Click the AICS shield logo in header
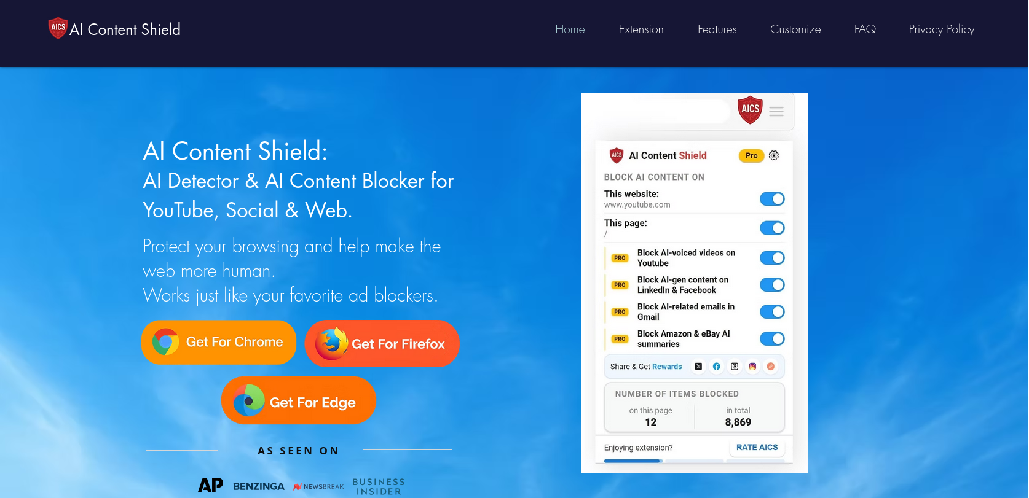This screenshot has width=1029, height=498. 58,28
